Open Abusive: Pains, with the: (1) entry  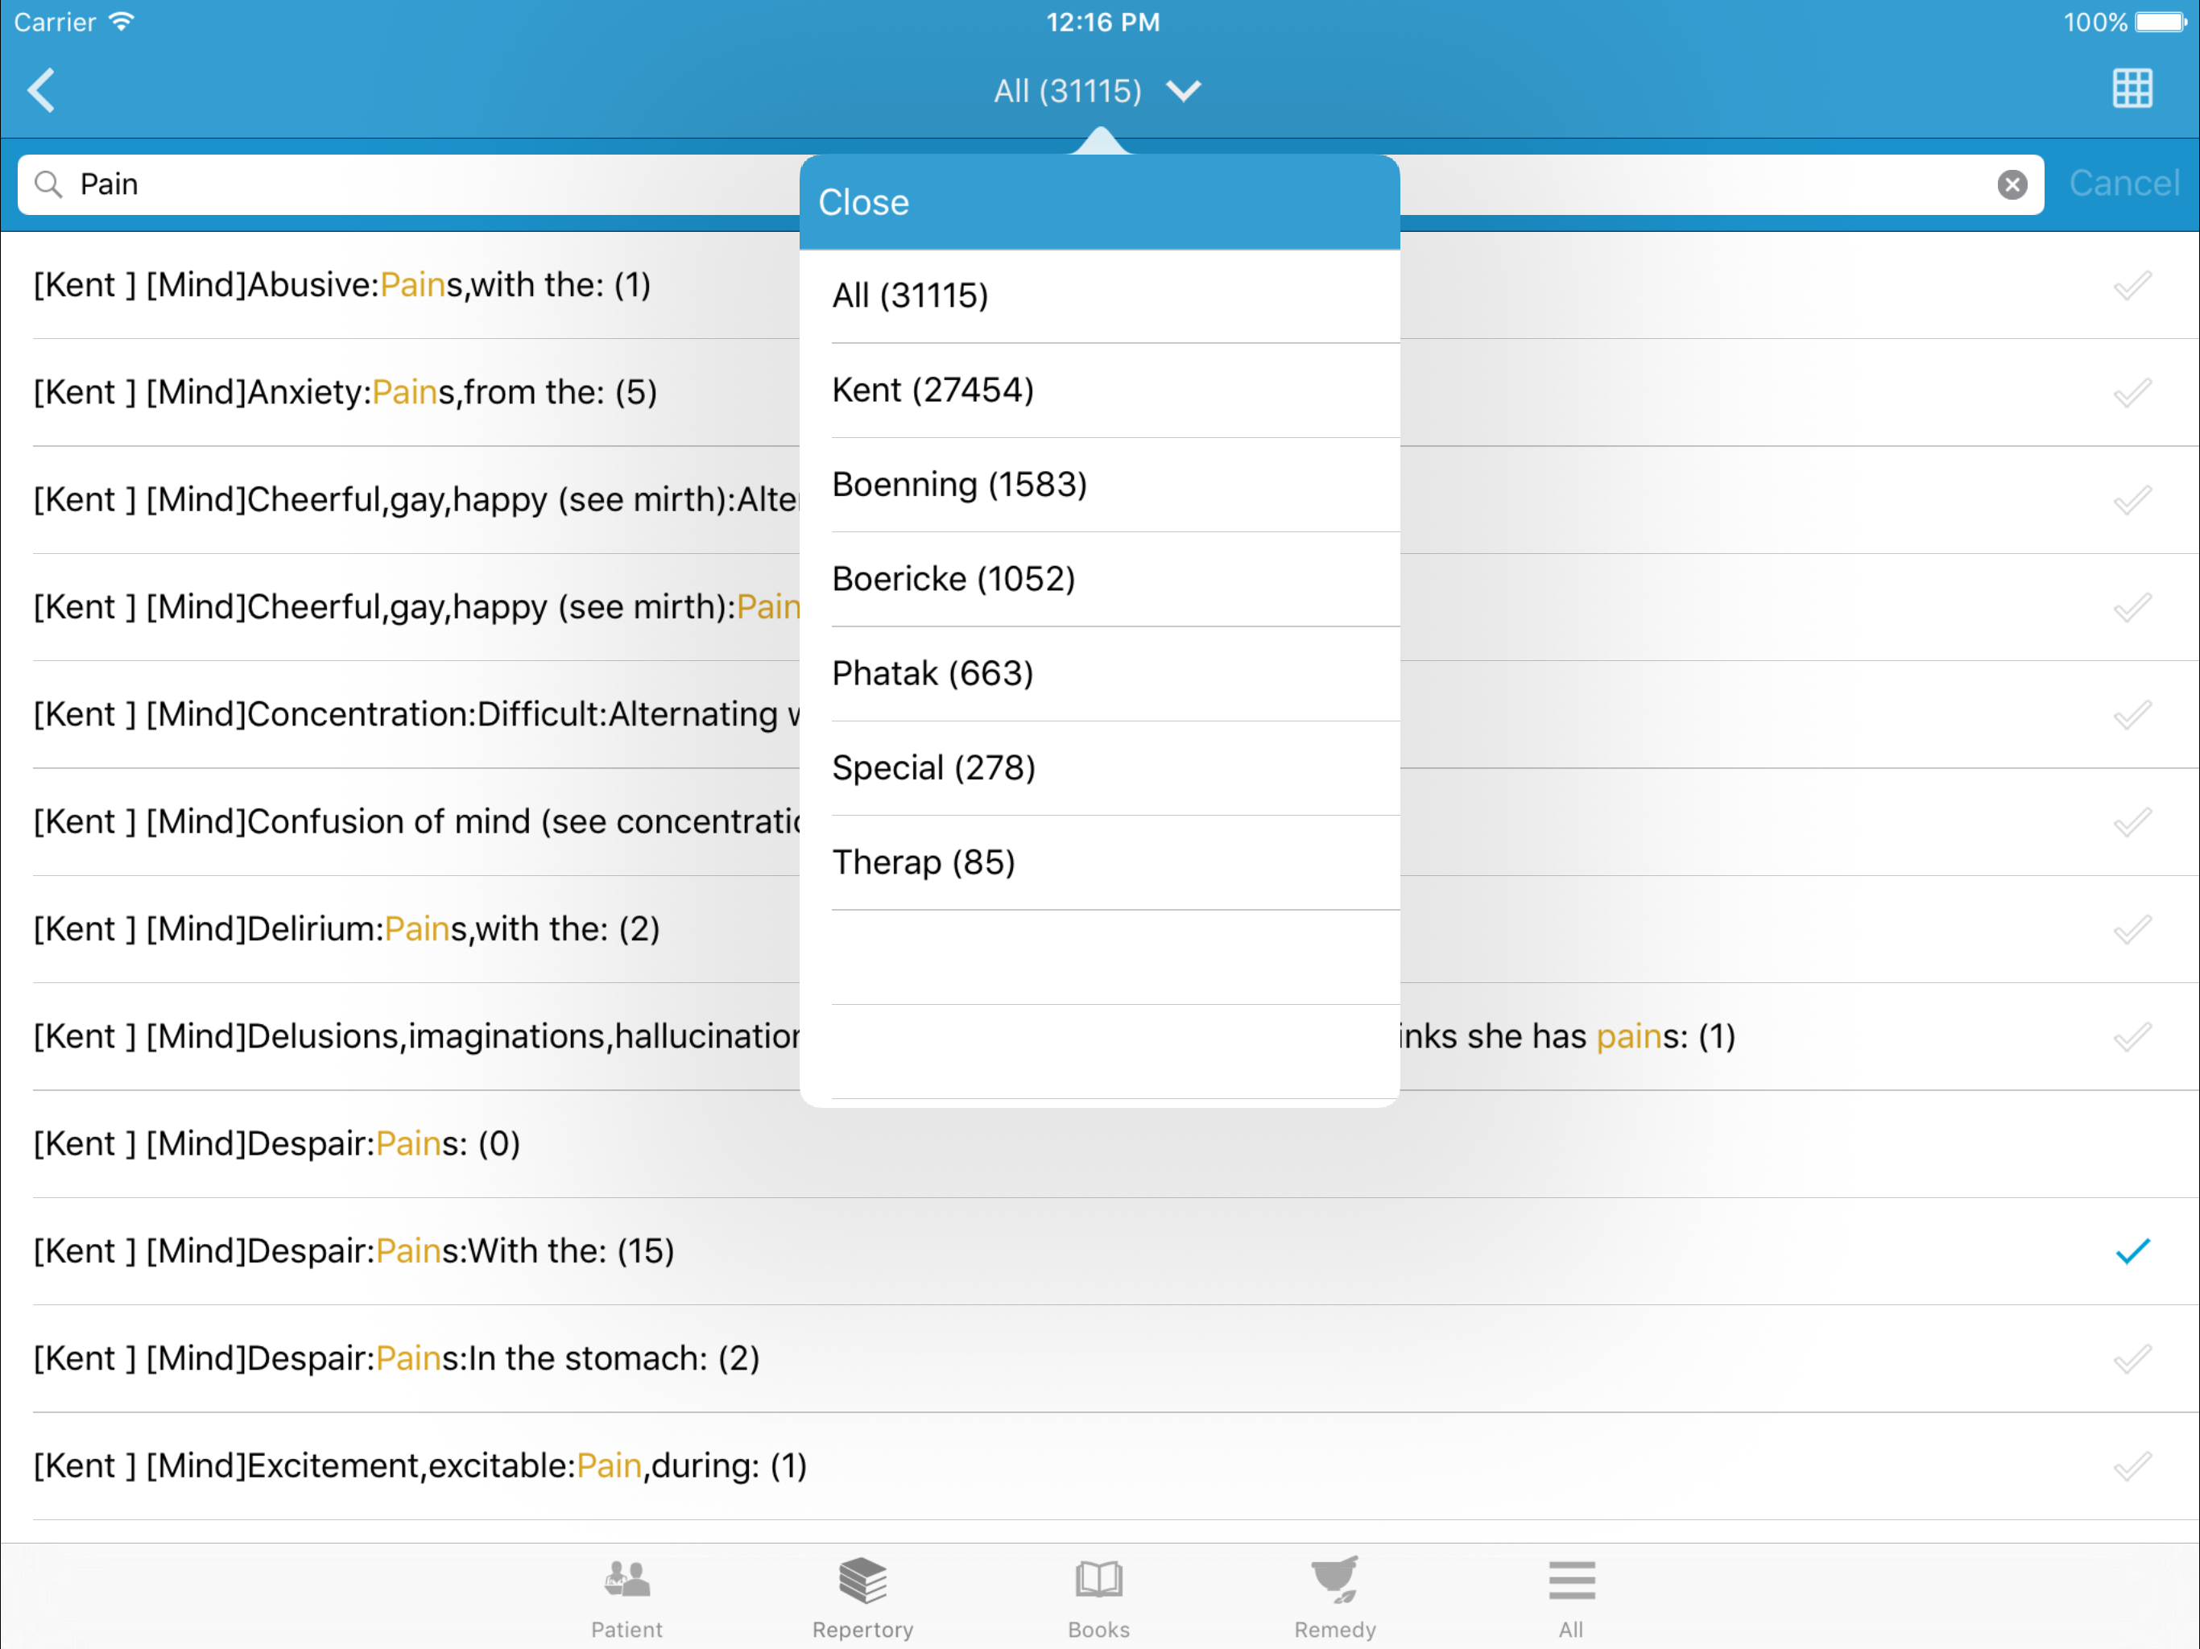click(x=342, y=286)
